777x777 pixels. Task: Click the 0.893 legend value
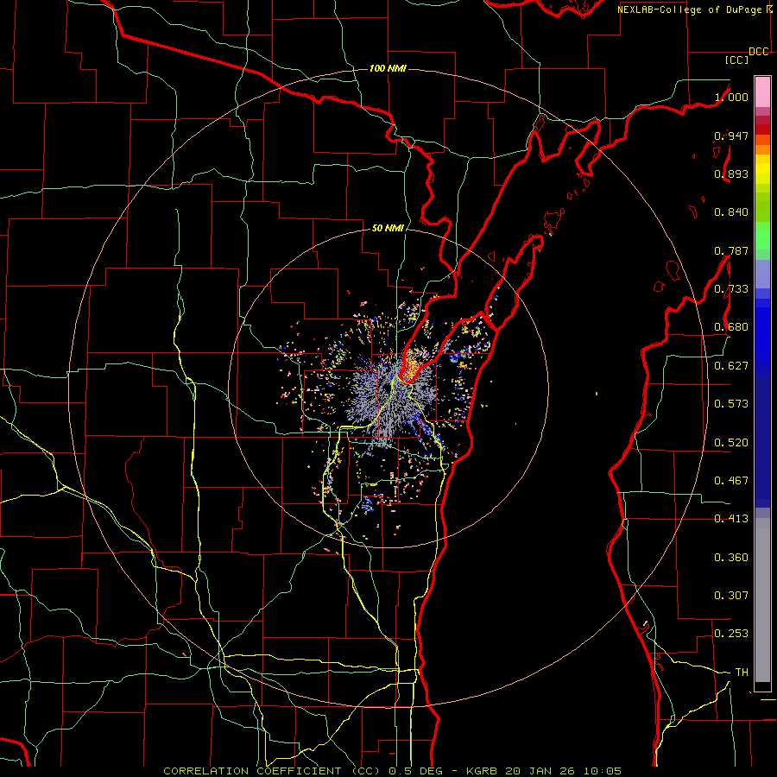(731, 174)
